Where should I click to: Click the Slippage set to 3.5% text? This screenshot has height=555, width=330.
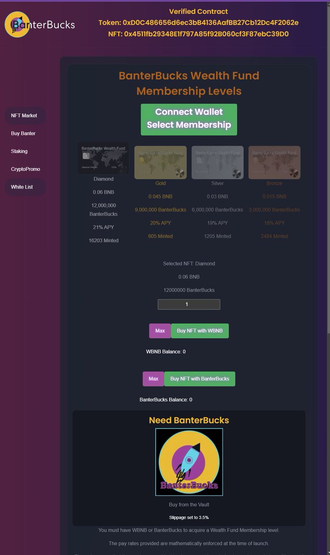189,518
